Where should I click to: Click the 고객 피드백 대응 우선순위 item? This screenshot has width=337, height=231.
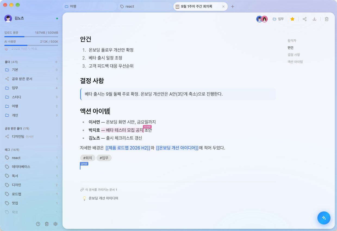tap(111, 66)
